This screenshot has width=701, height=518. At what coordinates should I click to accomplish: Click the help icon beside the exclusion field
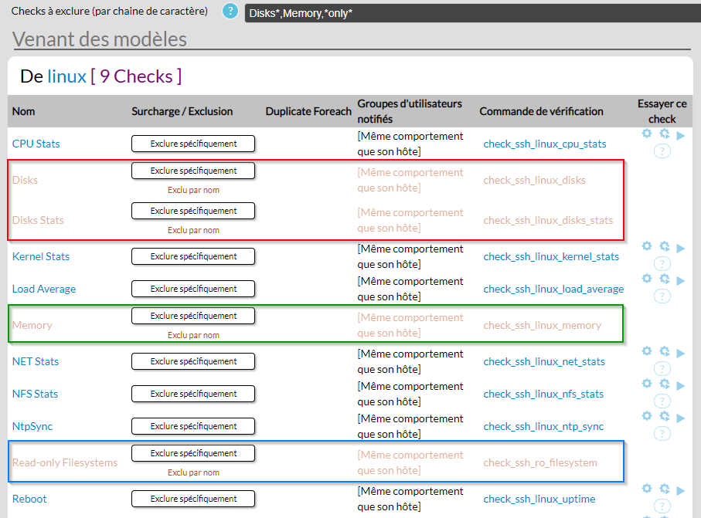(x=230, y=12)
